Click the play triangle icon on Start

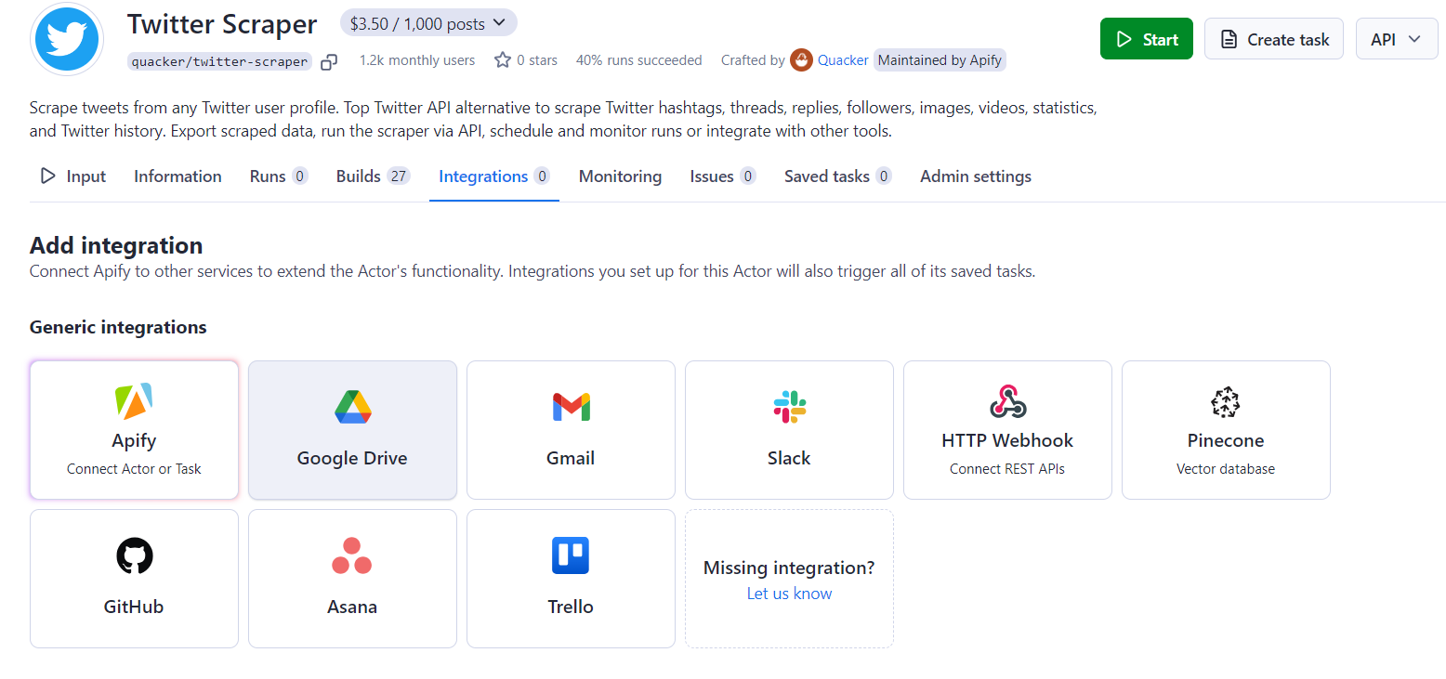(1124, 39)
